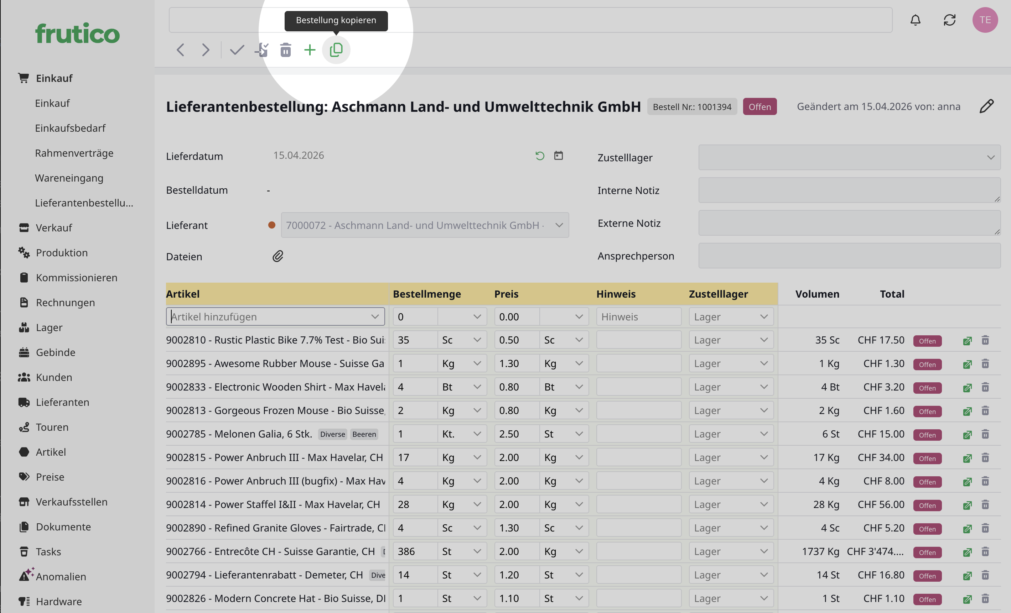Open Refined Granite Gloves row link icon
The height and width of the screenshot is (613, 1011).
[x=967, y=529]
